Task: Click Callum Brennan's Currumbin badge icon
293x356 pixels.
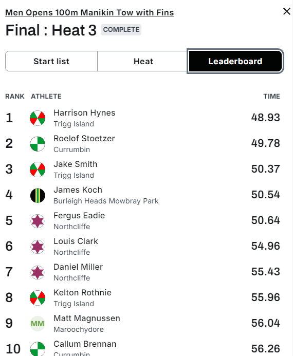Action: click(x=38, y=349)
